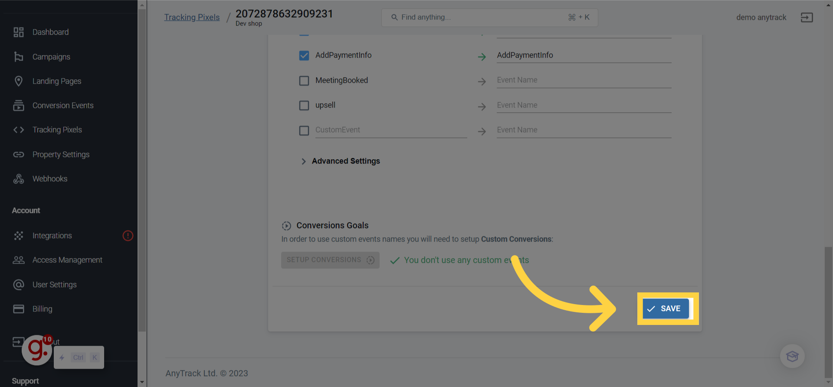Click the User Settings at-sign icon
The width and height of the screenshot is (833, 387).
pos(18,285)
